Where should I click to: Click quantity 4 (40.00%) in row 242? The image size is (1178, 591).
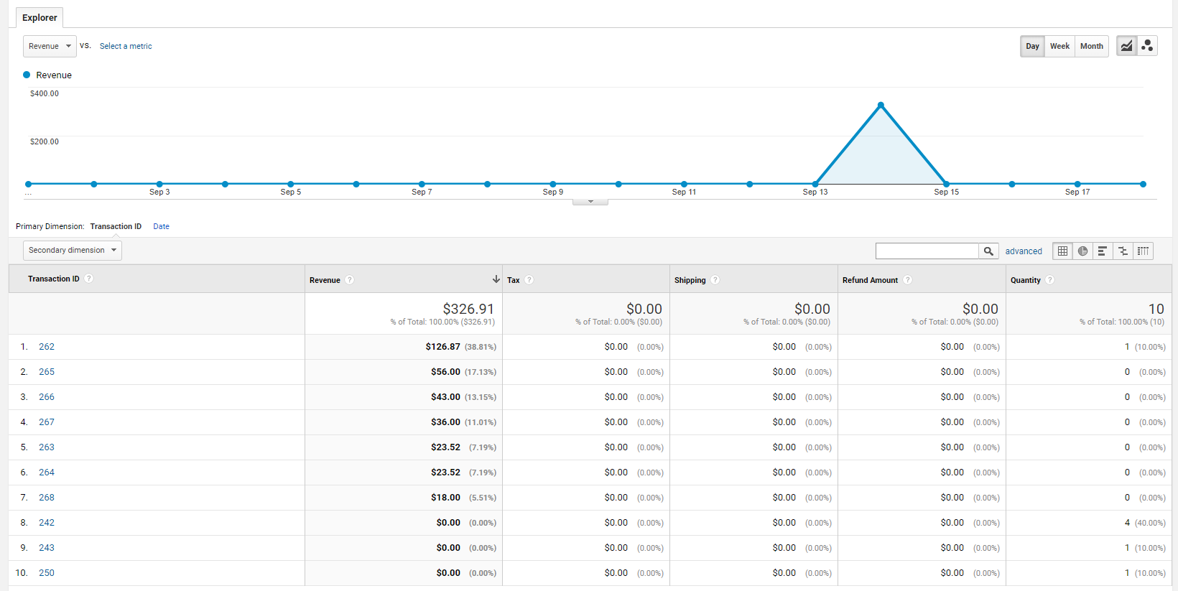(1145, 523)
